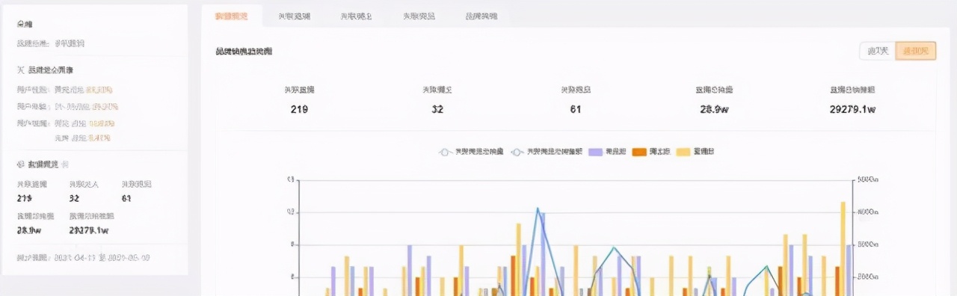Viewport: 957px width, 296px height.
Task: Click the 28.9w value in the main overview row
Action: 714,109
